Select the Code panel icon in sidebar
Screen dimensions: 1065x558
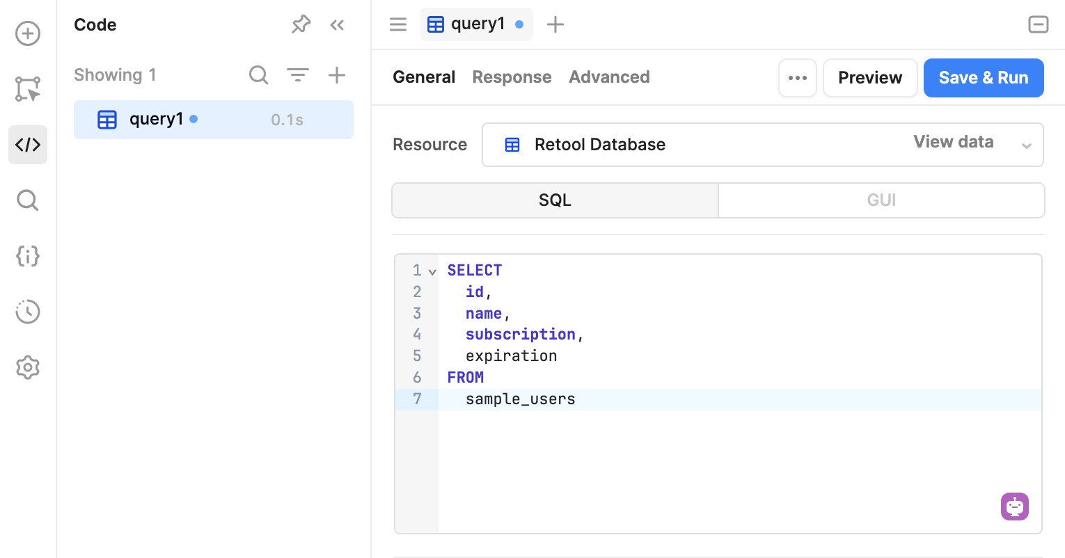28,145
